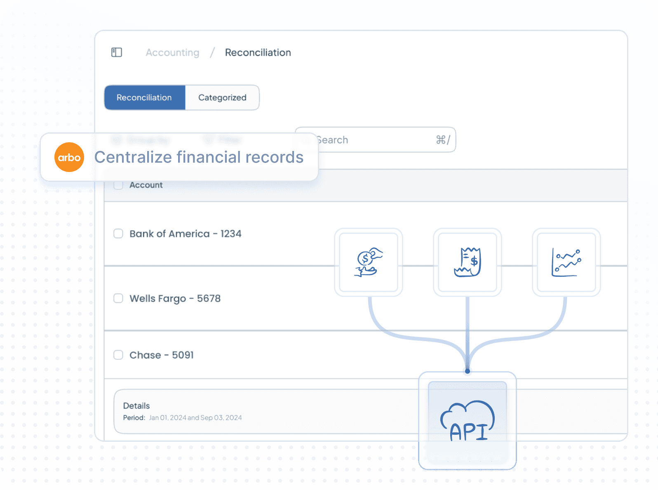Focus the Search input field
Screen dimensions: 658x490
tap(375, 140)
